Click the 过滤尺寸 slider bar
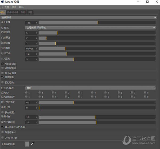Image resolution: width=160 pixels, height=149 pixels. coord(97,54)
